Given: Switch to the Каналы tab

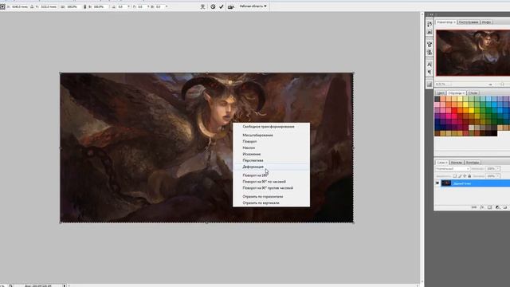Looking at the screenshot, I should point(457,163).
